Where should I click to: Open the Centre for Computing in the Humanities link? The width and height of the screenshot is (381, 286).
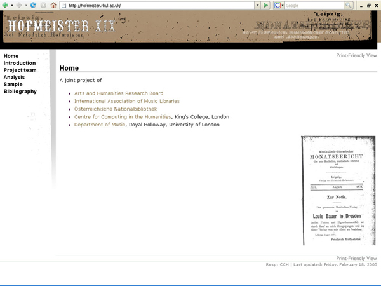(123, 117)
